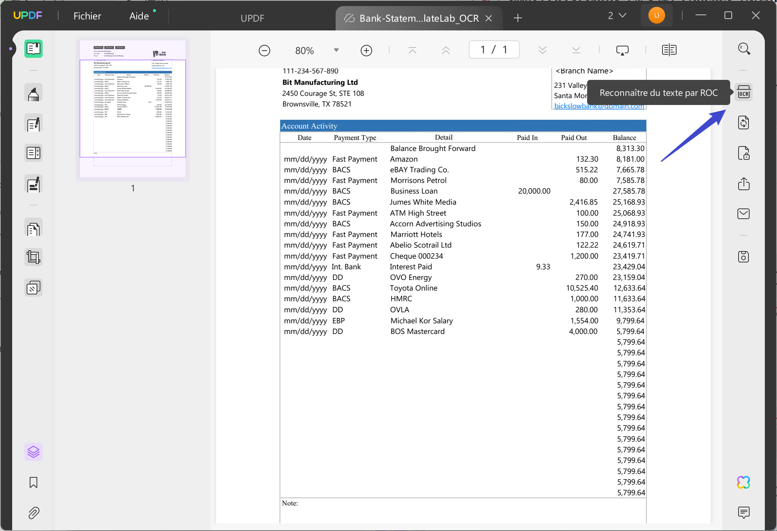Click the 10,525.40 Paid Out value
Viewport: 777px width, 531px height.
coord(582,288)
